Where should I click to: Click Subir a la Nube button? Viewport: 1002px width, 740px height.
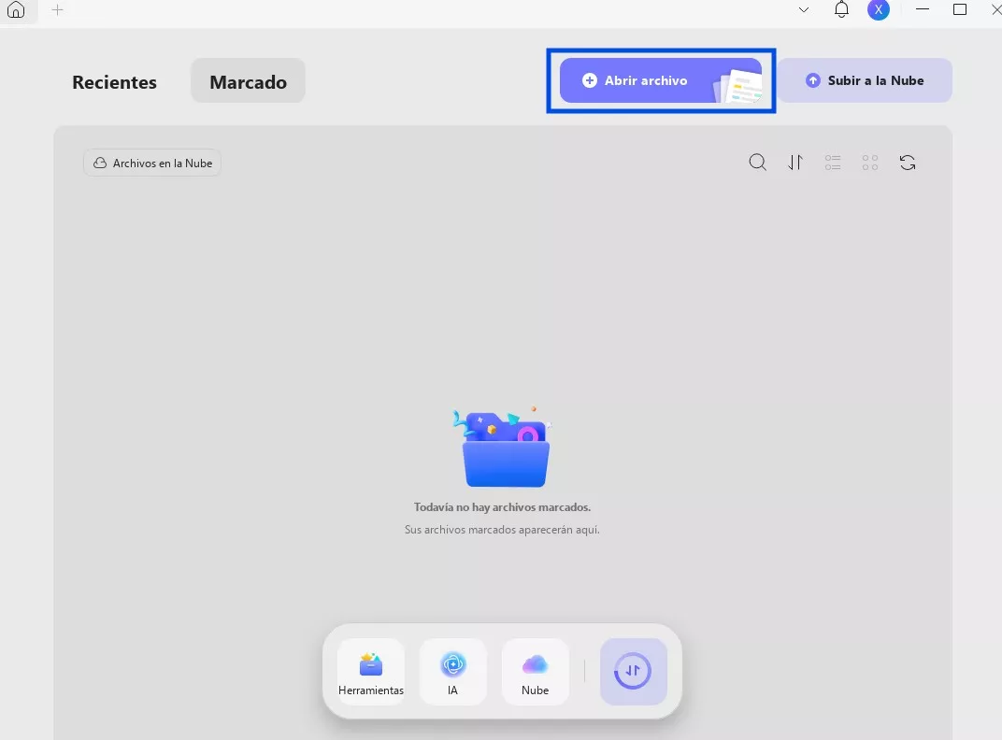tap(865, 80)
